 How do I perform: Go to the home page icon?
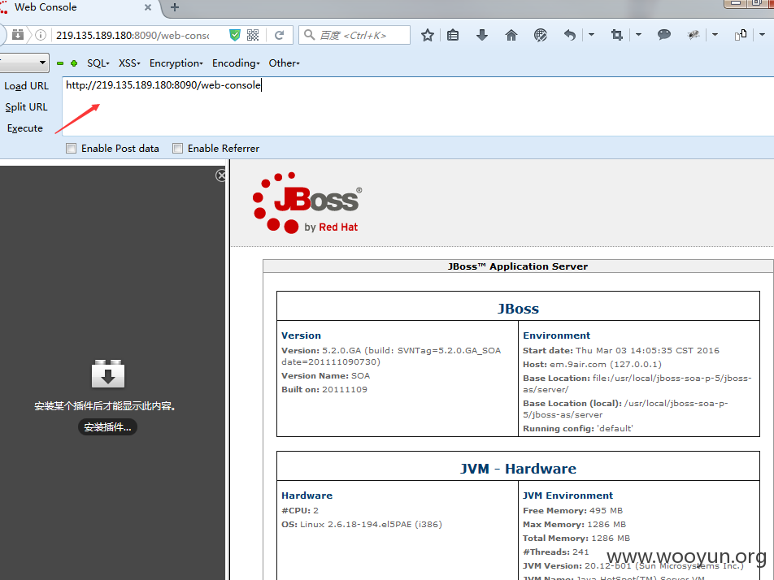pos(511,35)
